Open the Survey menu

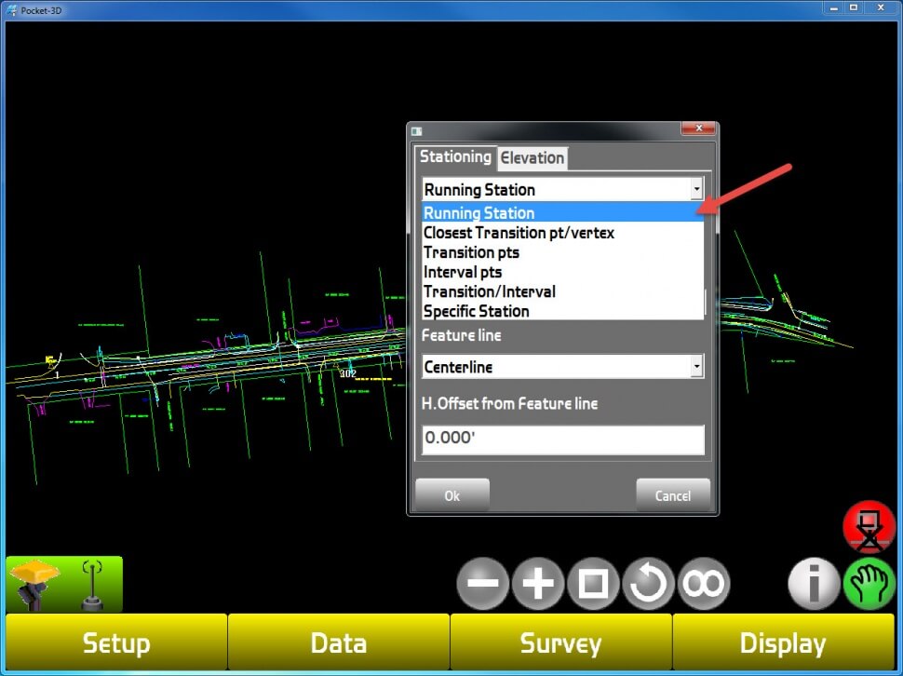coord(561,643)
